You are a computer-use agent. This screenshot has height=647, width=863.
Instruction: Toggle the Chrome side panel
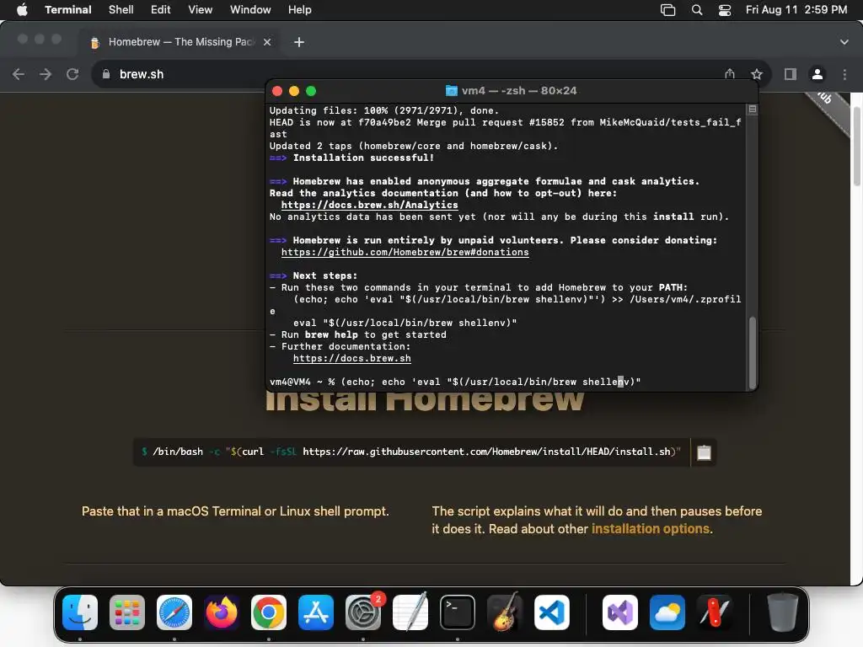[791, 74]
